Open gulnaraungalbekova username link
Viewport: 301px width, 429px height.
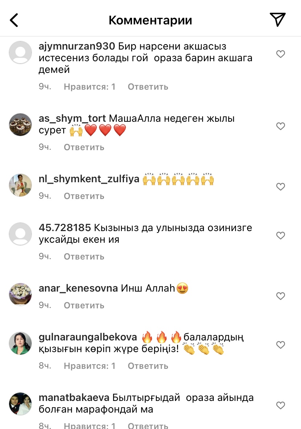coord(88,337)
